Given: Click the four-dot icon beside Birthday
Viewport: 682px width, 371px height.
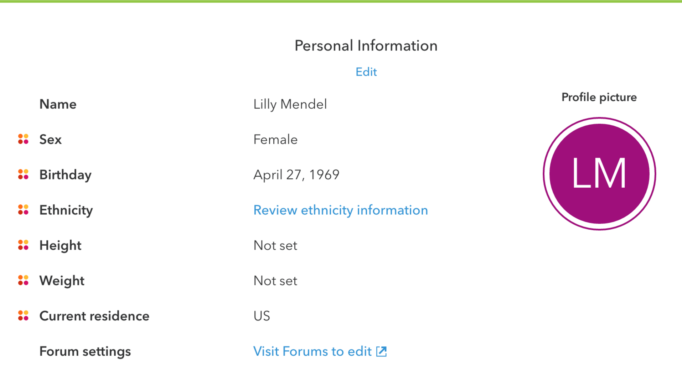Looking at the screenshot, I should tap(23, 174).
